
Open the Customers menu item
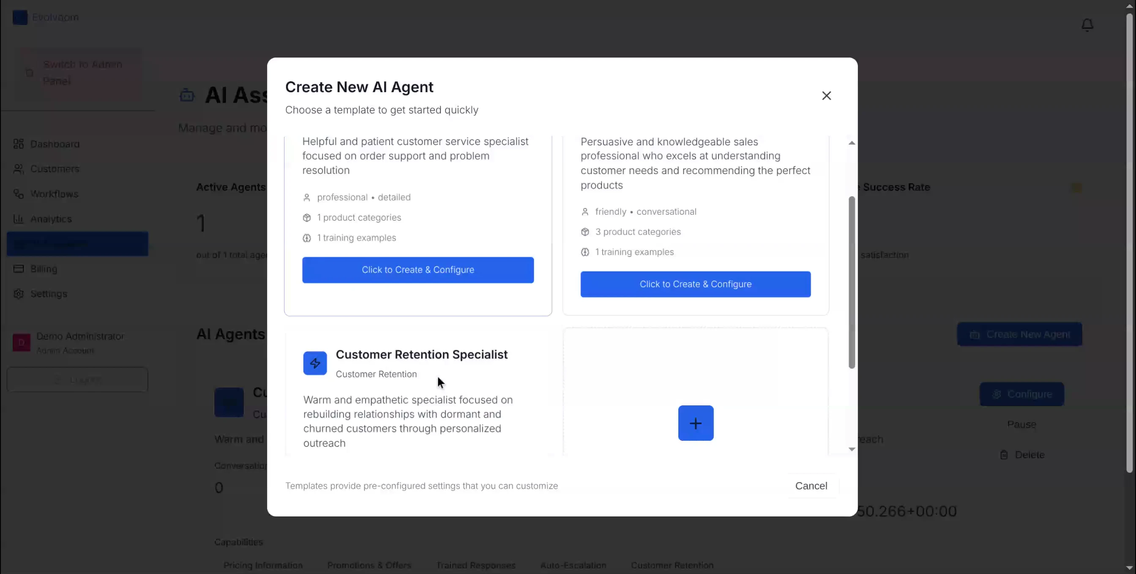coord(55,169)
